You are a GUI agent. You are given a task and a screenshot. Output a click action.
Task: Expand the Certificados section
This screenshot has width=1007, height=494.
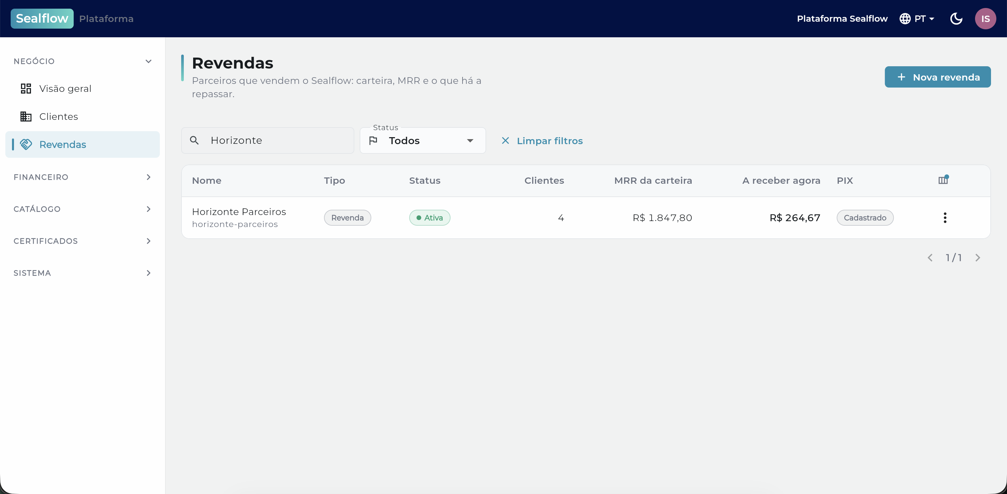coord(83,241)
